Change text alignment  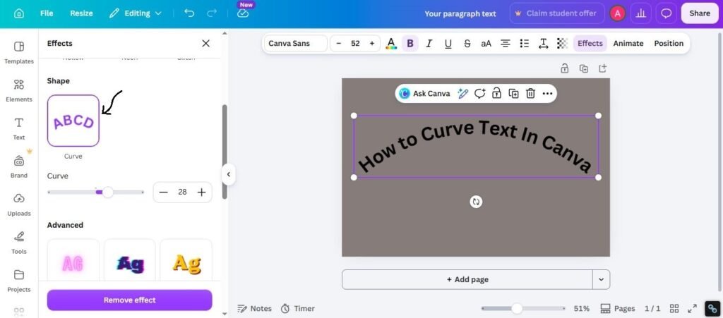[x=506, y=43]
